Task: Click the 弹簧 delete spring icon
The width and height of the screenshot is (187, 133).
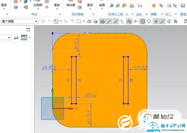Action: tap(161, 5)
